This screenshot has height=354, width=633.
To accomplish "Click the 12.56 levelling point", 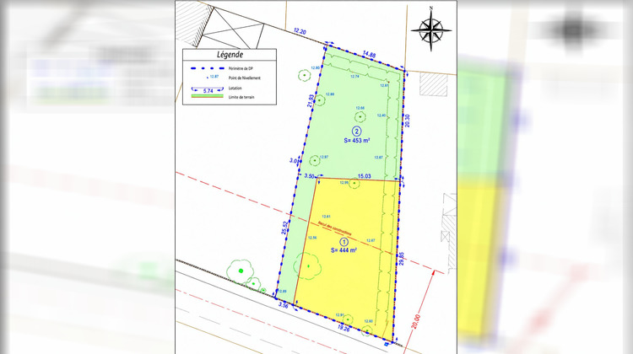I will (x=312, y=238).
